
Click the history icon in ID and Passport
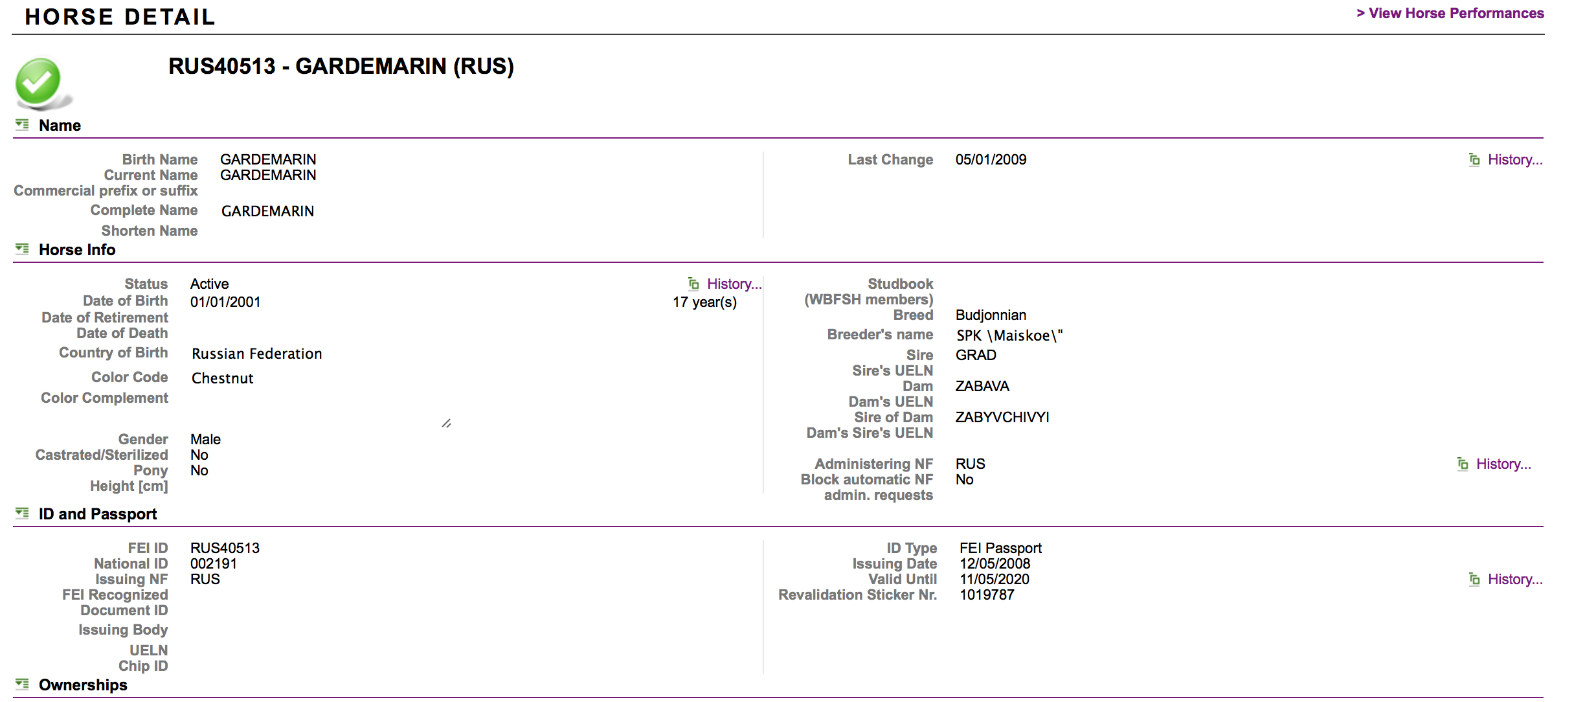1474,580
